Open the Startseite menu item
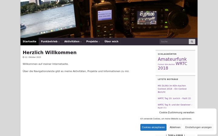Image resolution: width=218 pixels, height=136 pixels. coord(29,41)
